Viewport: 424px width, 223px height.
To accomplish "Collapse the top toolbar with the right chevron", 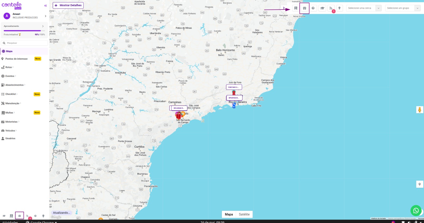I will (x=284, y=8).
